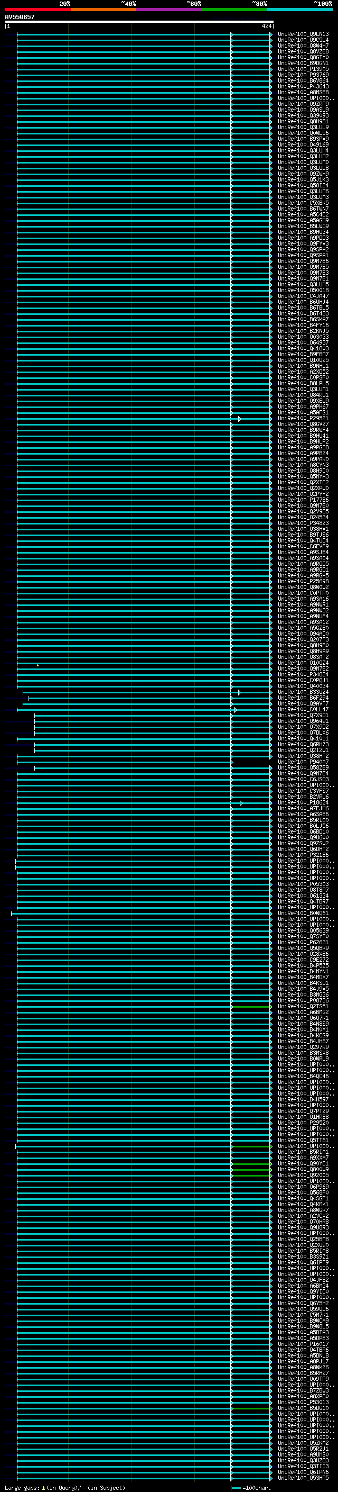
Task: Select UniRef100_Q0WL56 label
Action: pyautogui.click(x=303, y=133)
